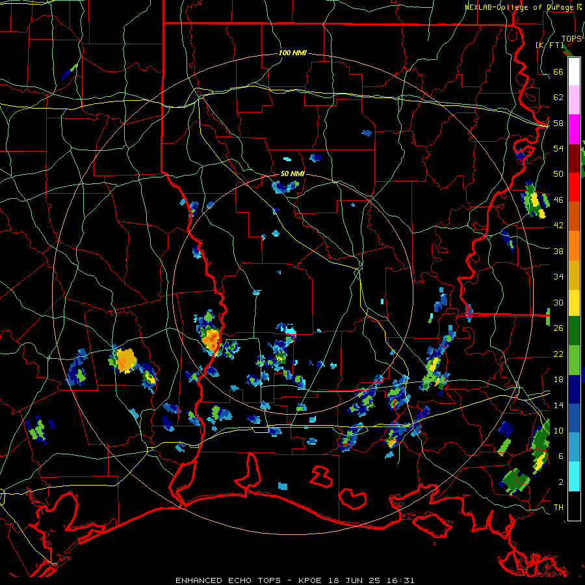Click the legend value "50"
The height and width of the screenshot is (585, 585).
558,174
